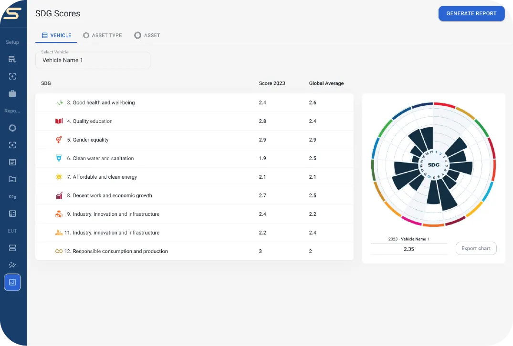Click the Score 2023 column header

(x=272, y=83)
